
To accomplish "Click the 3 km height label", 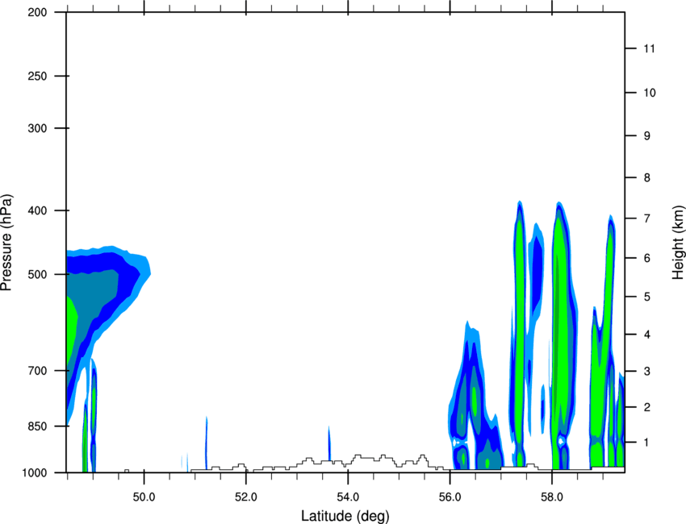I will [x=647, y=372].
